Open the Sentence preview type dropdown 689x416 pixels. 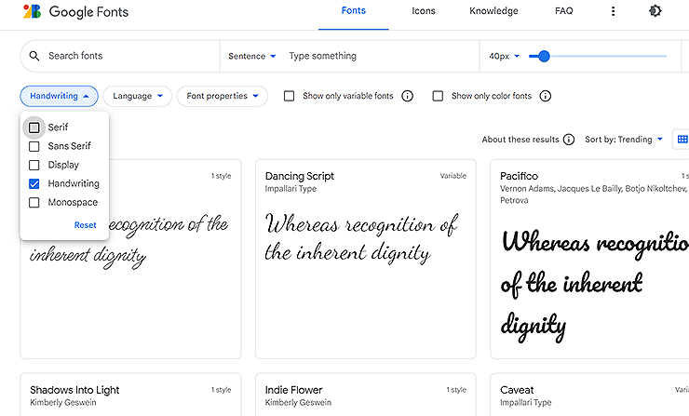pos(251,56)
